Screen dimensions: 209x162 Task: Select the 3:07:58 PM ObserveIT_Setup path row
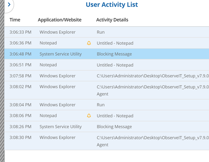pos(106,76)
